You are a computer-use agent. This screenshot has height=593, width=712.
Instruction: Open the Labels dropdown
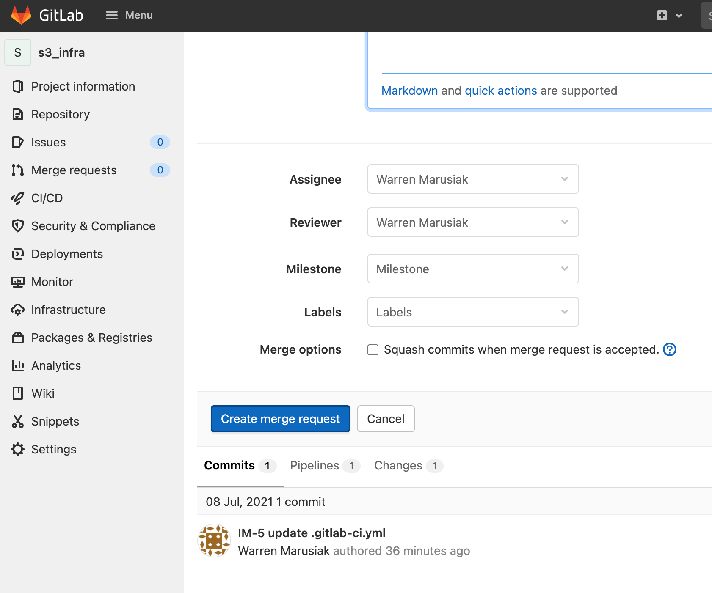(473, 312)
